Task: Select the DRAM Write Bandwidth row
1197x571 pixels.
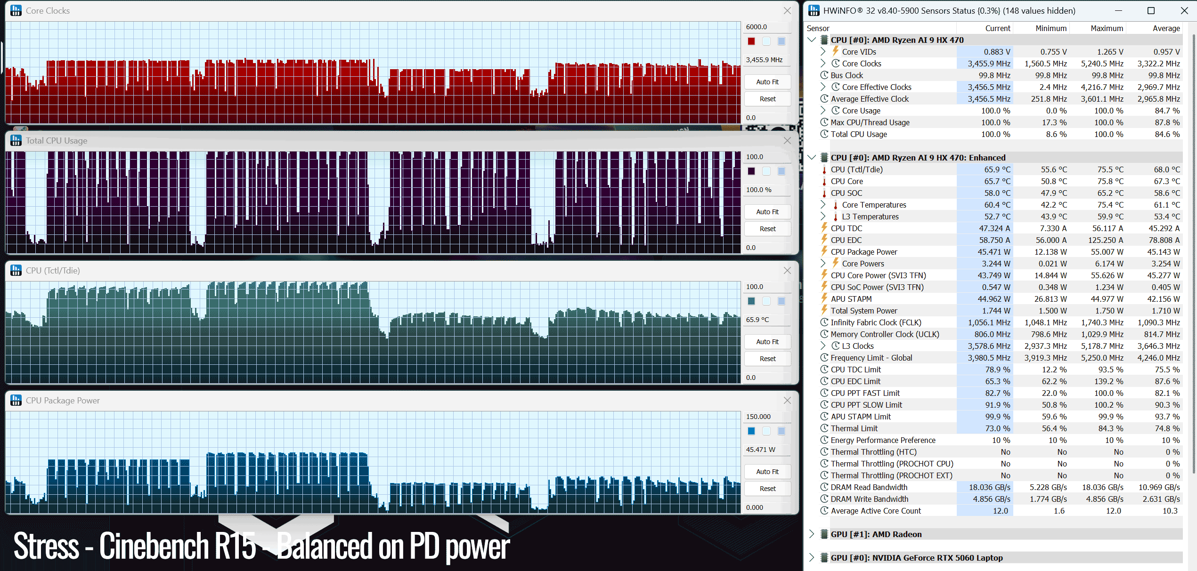Action: [x=994, y=499]
